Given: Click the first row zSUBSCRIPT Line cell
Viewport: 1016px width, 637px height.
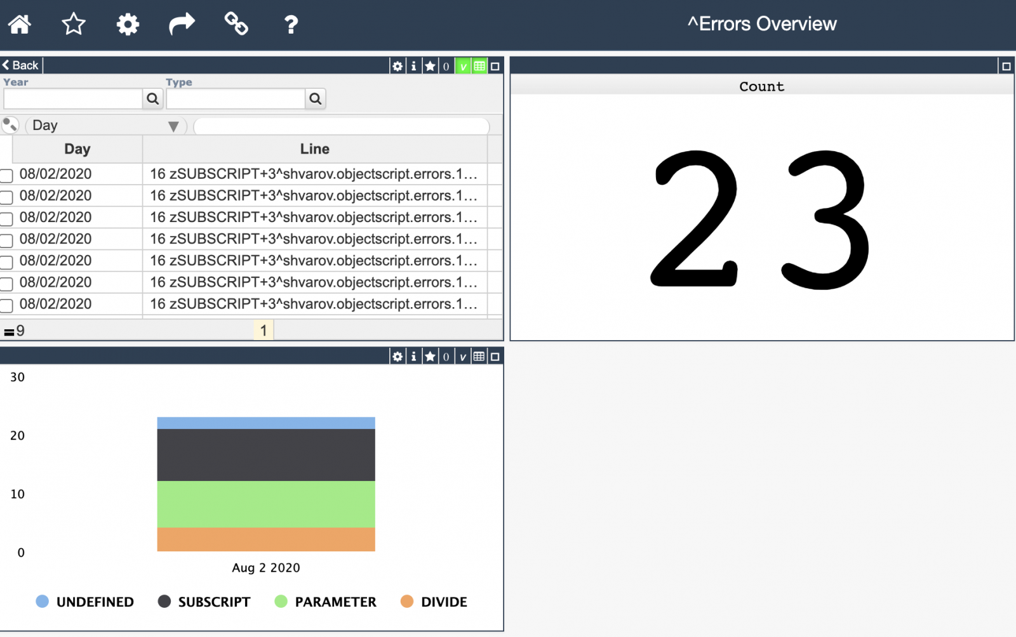Looking at the screenshot, I should pos(315,174).
